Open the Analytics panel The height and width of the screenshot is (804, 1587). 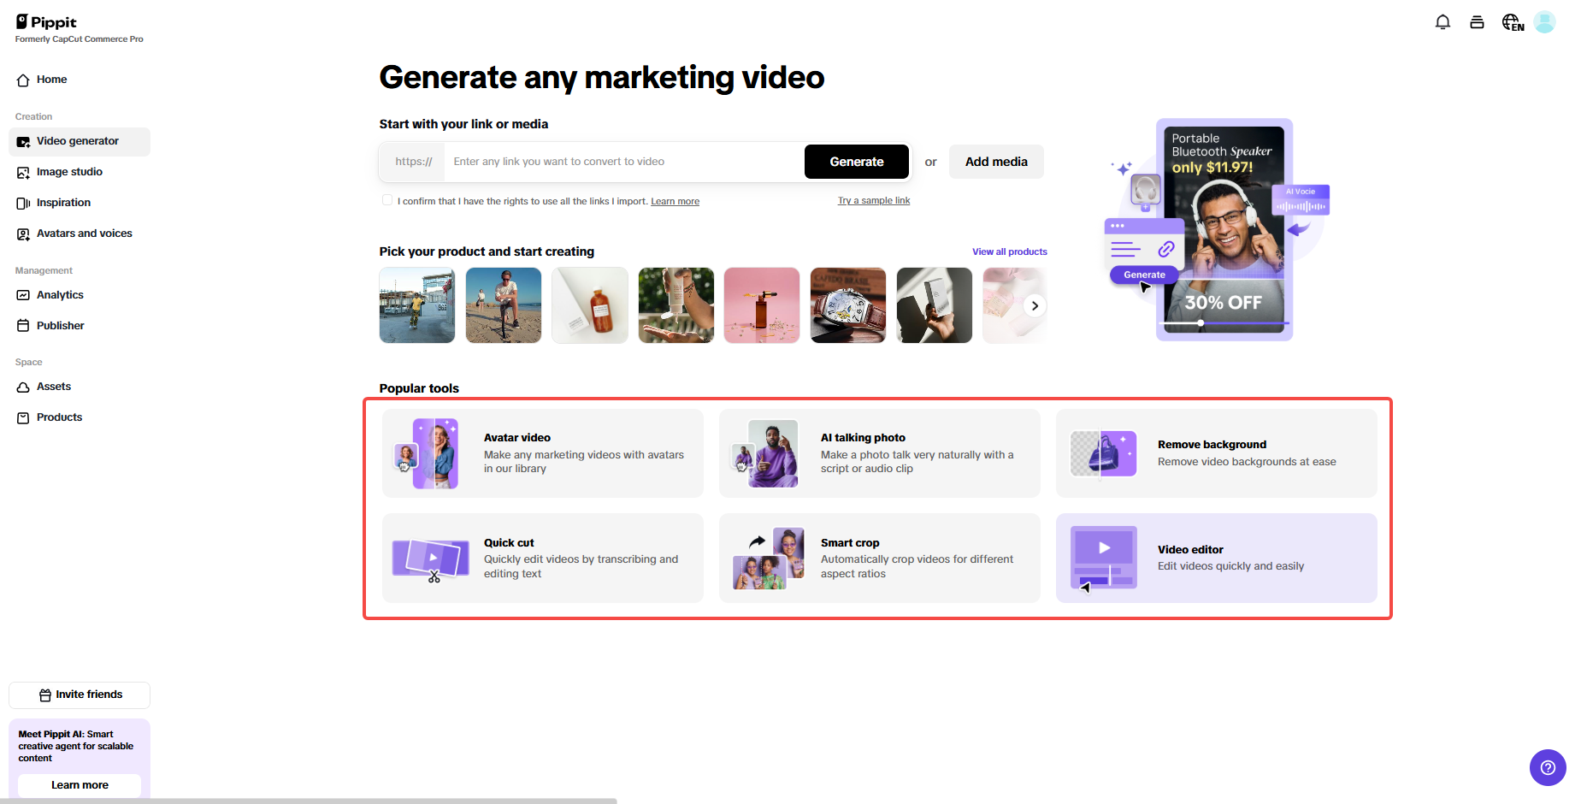pyautogui.click(x=60, y=294)
